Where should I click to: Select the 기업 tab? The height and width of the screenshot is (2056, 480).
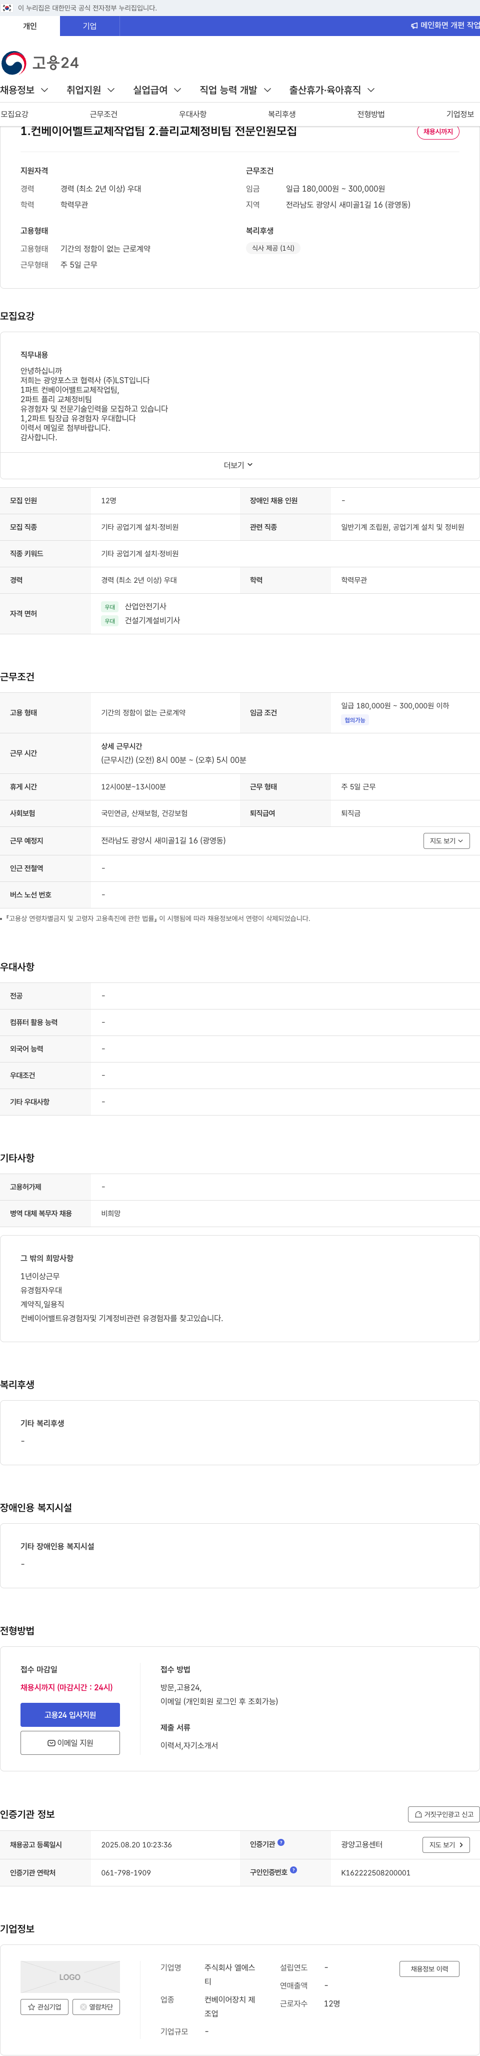pos(89,26)
